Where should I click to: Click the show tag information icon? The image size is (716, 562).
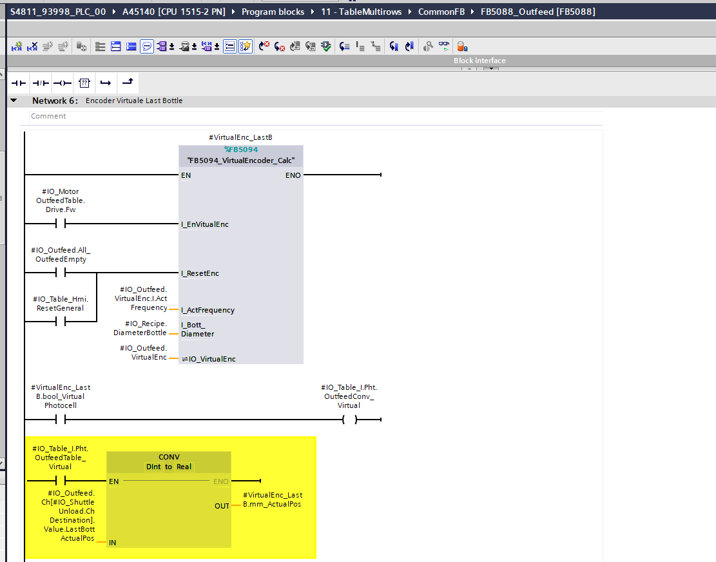tap(184, 46)
